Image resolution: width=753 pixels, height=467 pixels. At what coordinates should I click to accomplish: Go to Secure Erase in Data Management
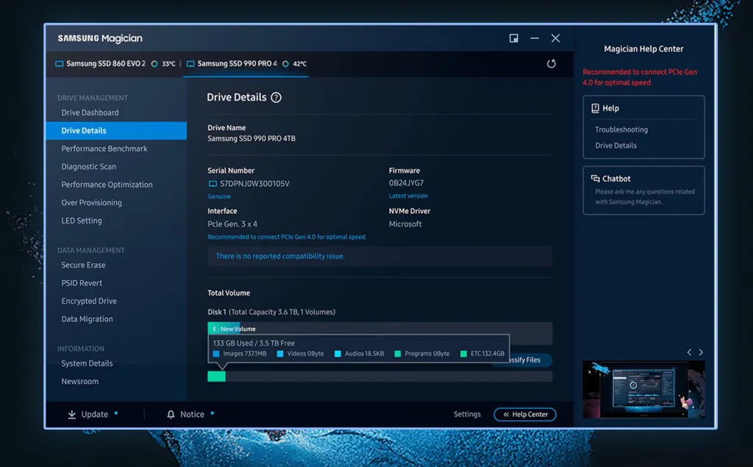pos(83,265)
